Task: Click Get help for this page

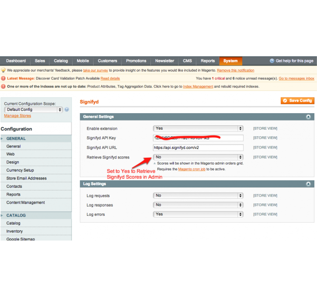Action: pyautogui.click(x=294, y=61)
